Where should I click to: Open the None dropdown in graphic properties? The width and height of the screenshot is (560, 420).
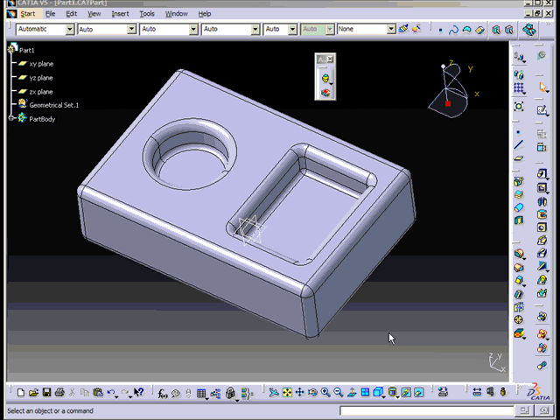click(391, 29)
